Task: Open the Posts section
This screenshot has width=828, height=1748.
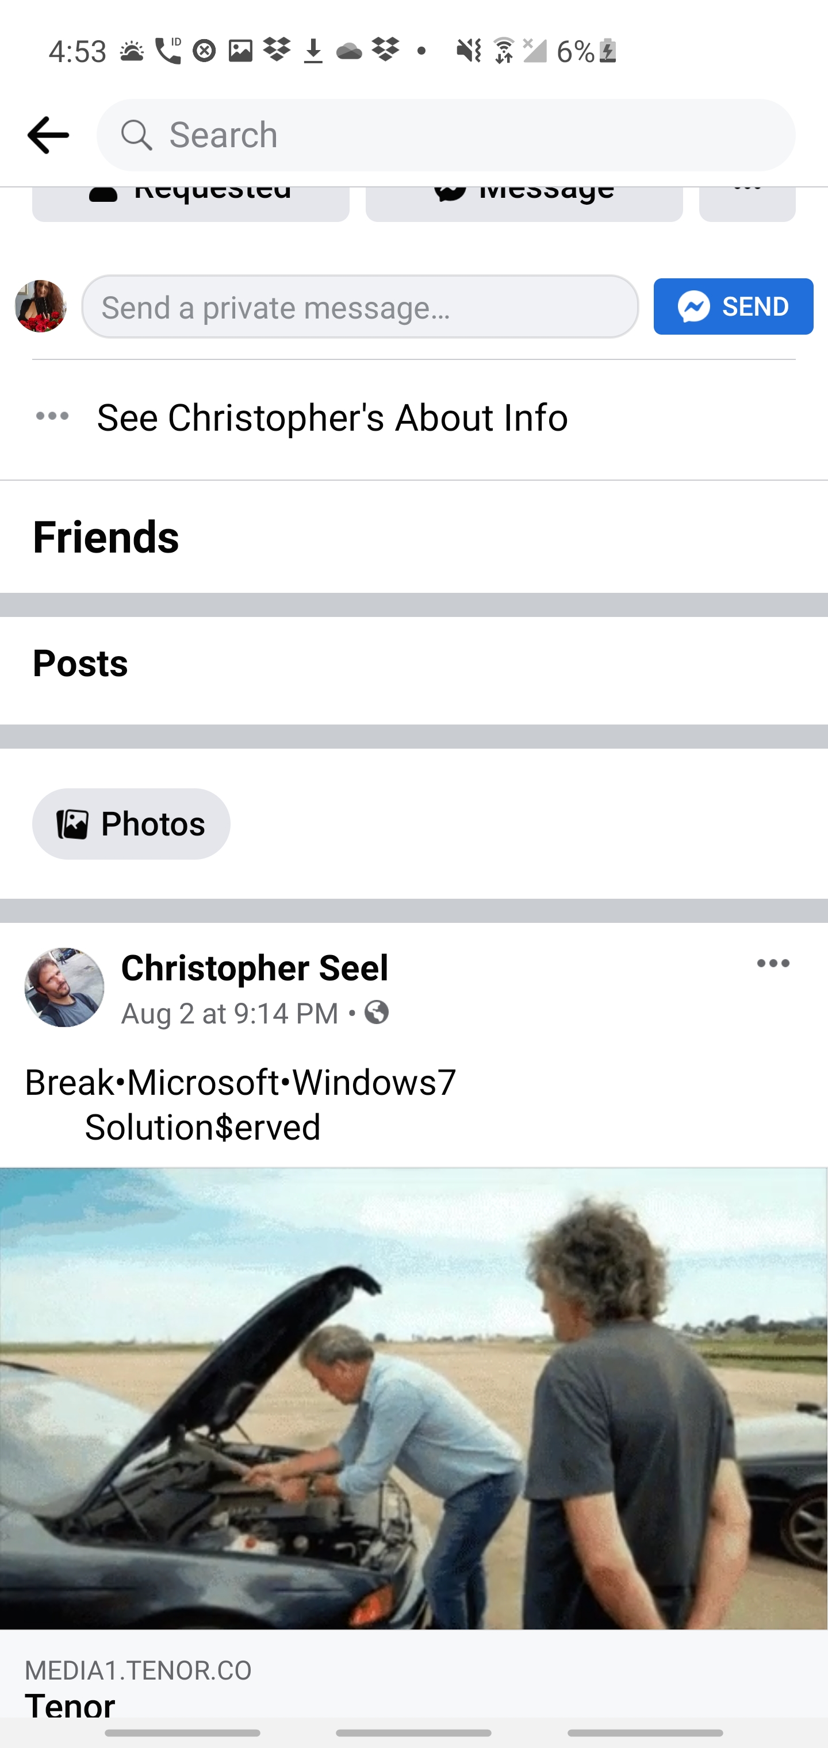Action: [x=80, y=663]
